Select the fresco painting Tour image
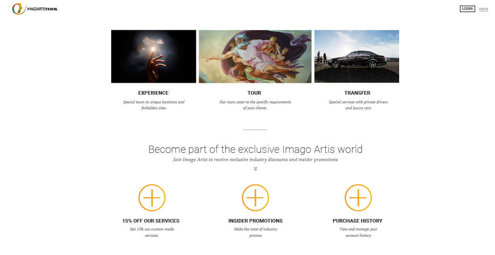Viewport: 495px width, 255px height. coord(255,57)
